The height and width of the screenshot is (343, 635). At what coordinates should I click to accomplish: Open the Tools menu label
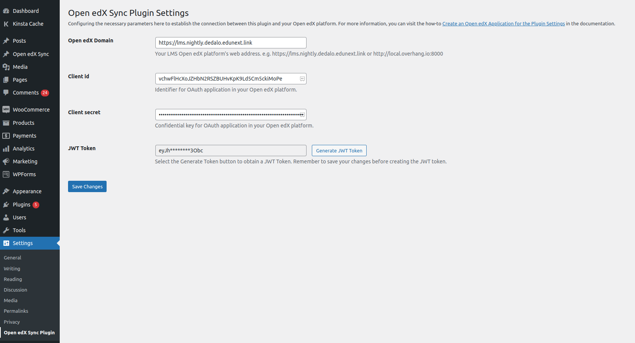coord(19,230)
